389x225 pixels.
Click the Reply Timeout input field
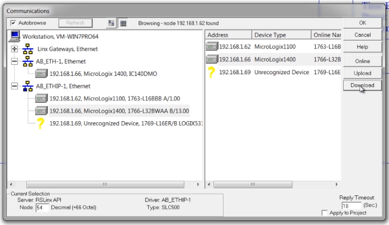coord(352,205)
